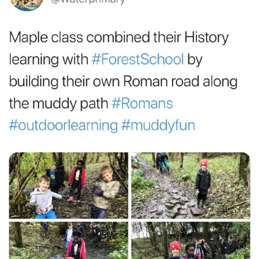
Task: Open photo of red-hat child beside stone path
Action: (191, 185)
